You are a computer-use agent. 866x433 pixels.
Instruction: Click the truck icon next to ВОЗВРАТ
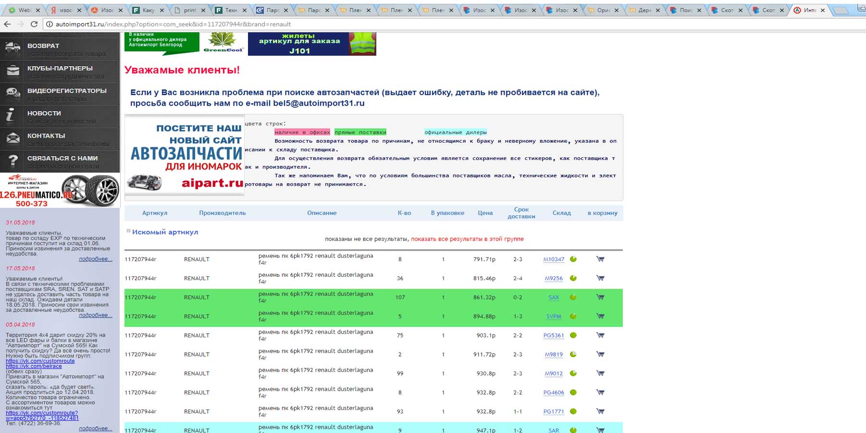tap(13, 48)
